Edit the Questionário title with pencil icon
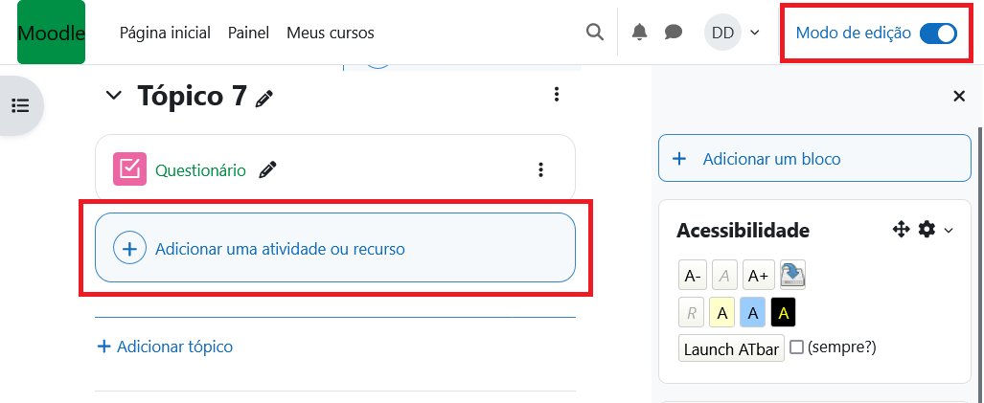This screenshot has width=984, height=403. 268,170
